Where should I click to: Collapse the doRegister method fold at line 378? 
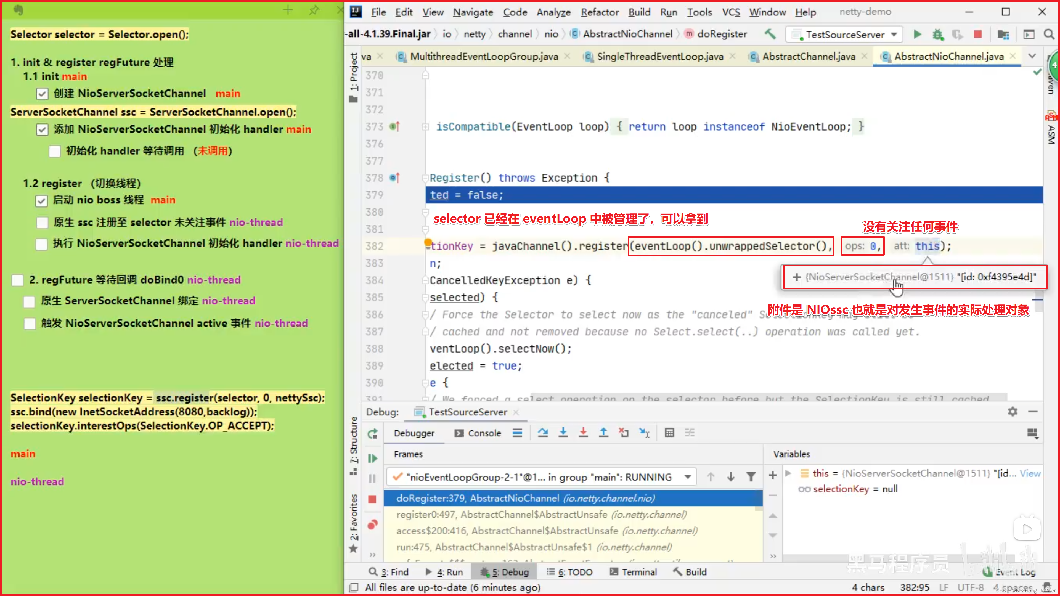[x=425, y=178]
